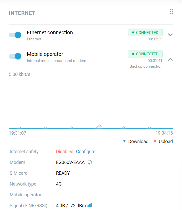This screenshot has width=182, height=210.
Task: Collapse the Mobile operator details
Action: pos(170,59)
